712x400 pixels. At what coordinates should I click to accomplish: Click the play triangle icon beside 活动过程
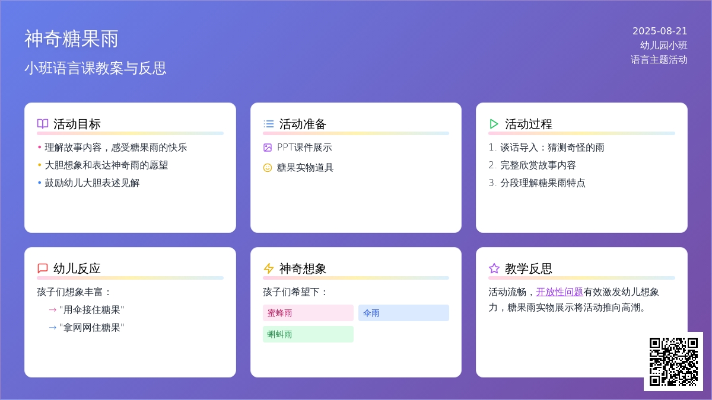point(494,124)
